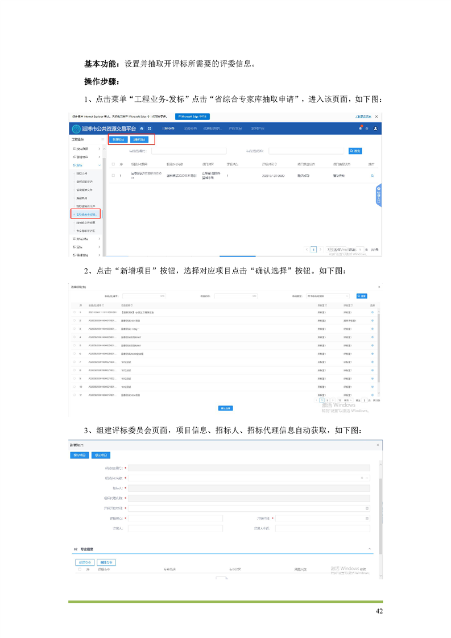451x638 pixels.
Task: Check row 2 checkbox in project selection list
Action: tap(75, 321)
